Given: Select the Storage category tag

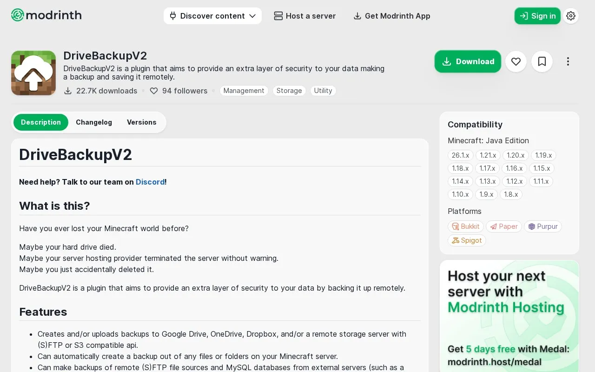Looking at the screenshot, I should tap(289, 91).
